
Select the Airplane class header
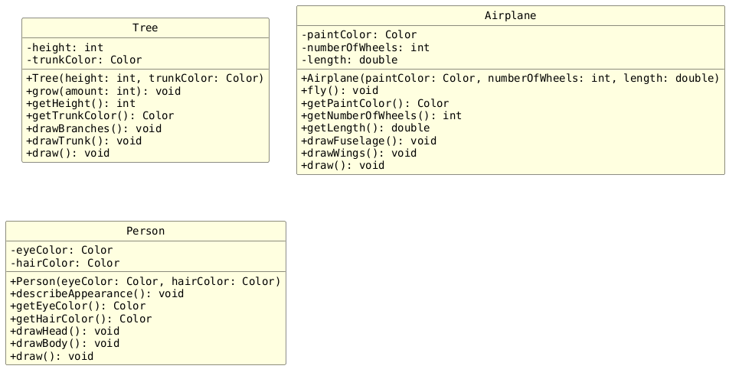click(510, 16)
